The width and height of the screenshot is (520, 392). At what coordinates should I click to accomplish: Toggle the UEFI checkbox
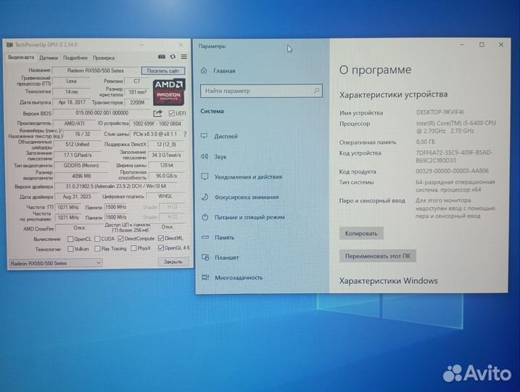pos(171,113)
